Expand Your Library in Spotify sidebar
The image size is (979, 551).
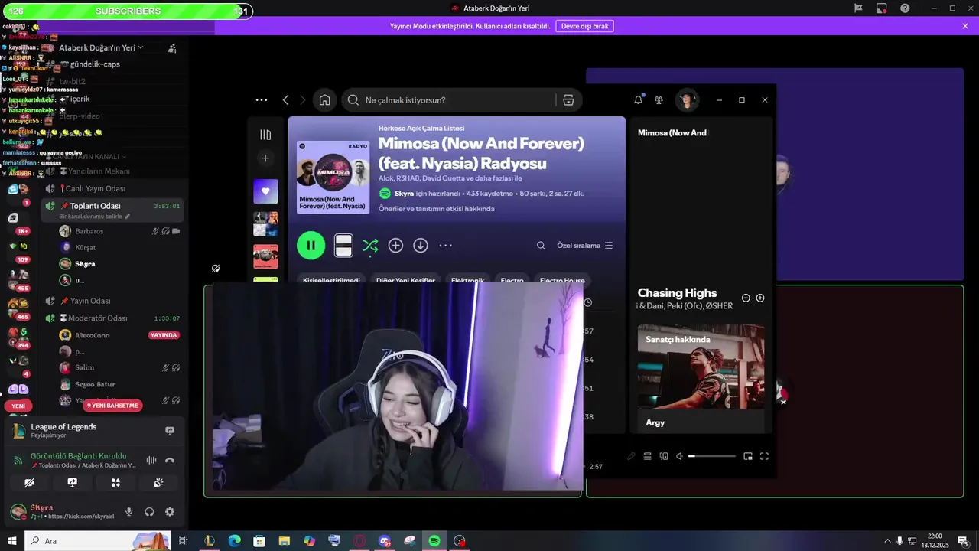(265, 135)
